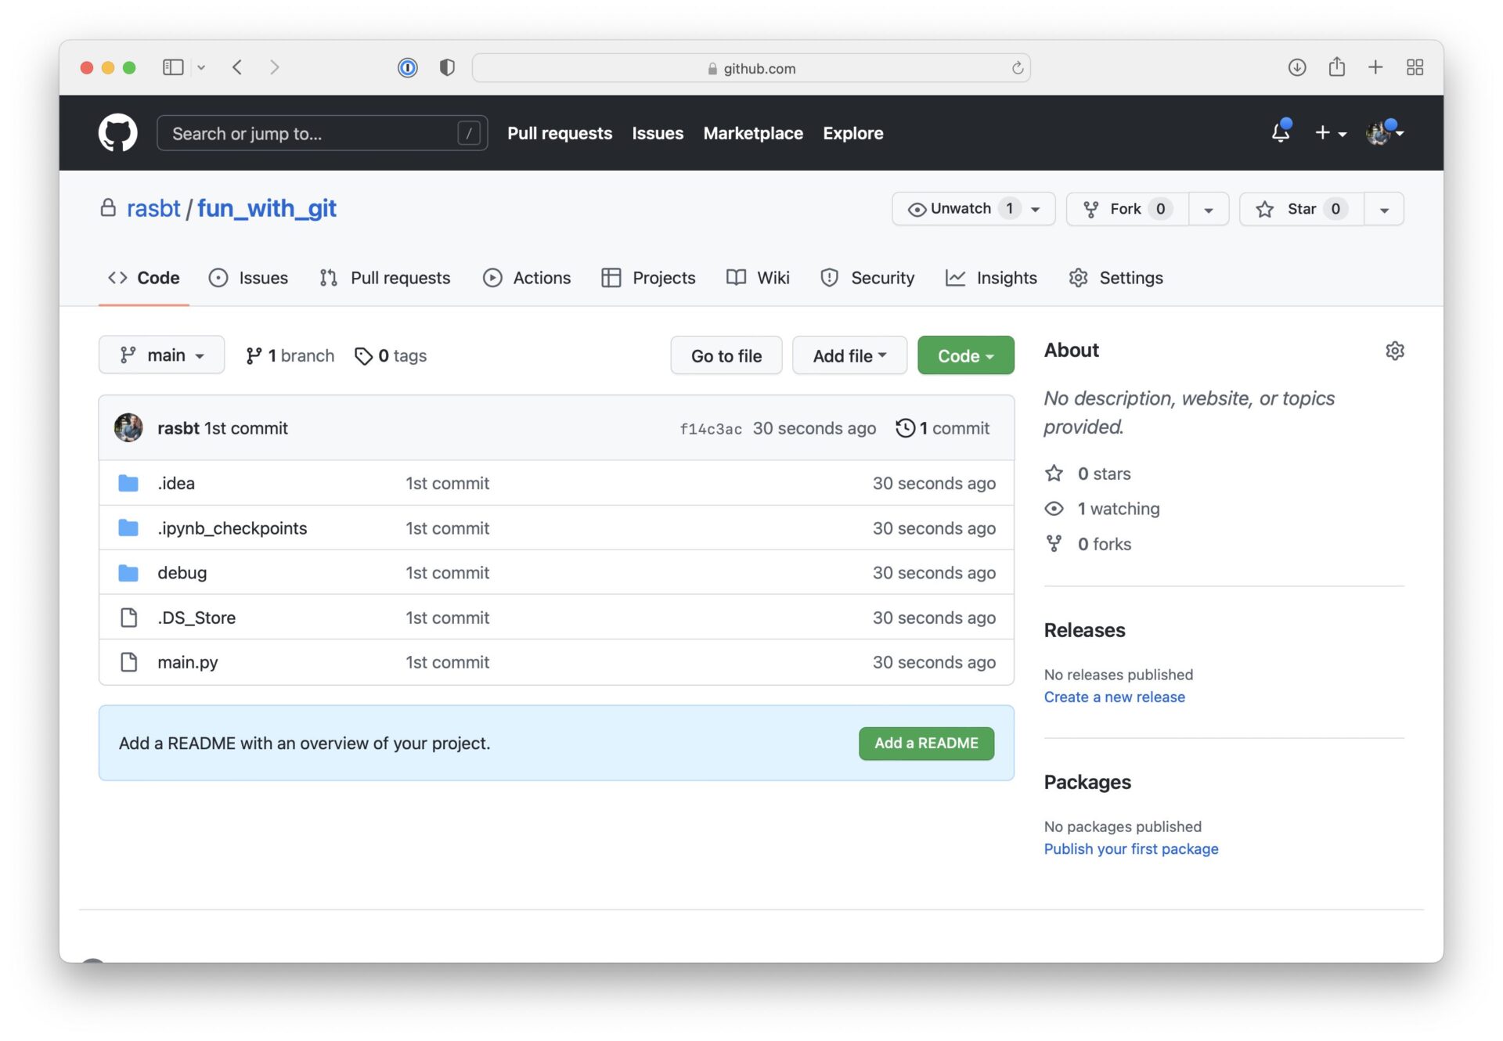Click the 1st commit message in main.py row
The height and width of the screenshot is (1041, 1503).
pos(447,662)
